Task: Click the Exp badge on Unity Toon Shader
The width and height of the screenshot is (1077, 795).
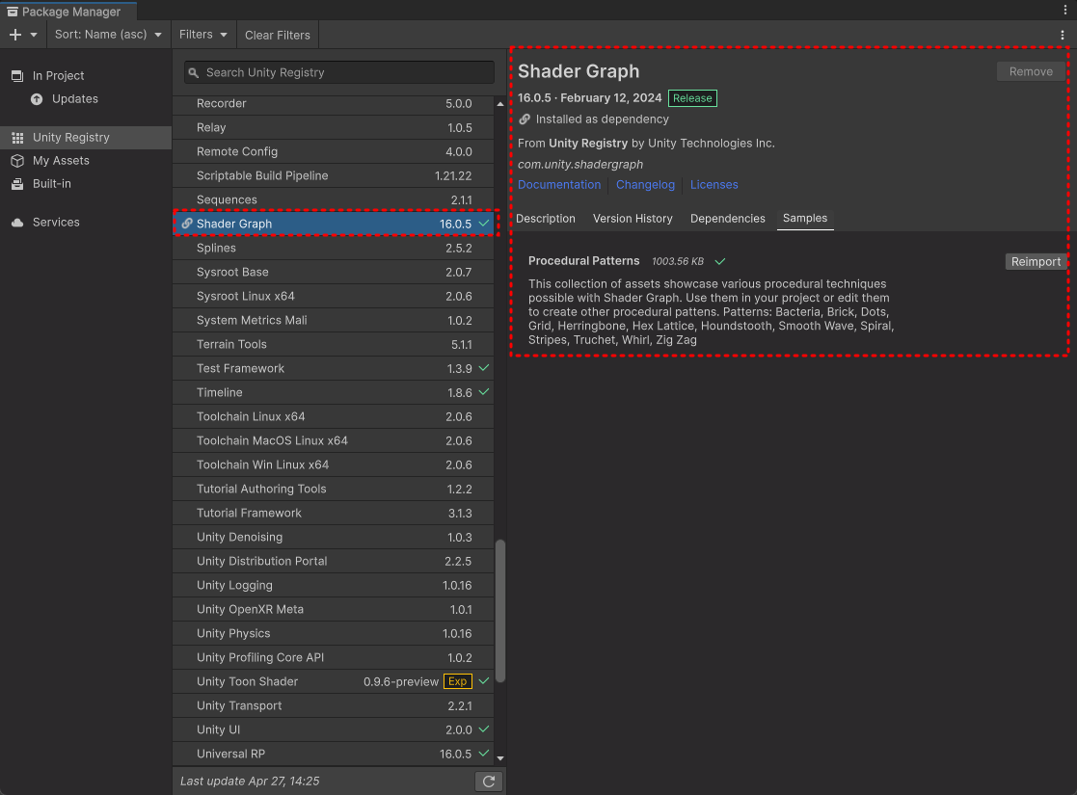Action: pyautogui.click(x=458, y=681)
